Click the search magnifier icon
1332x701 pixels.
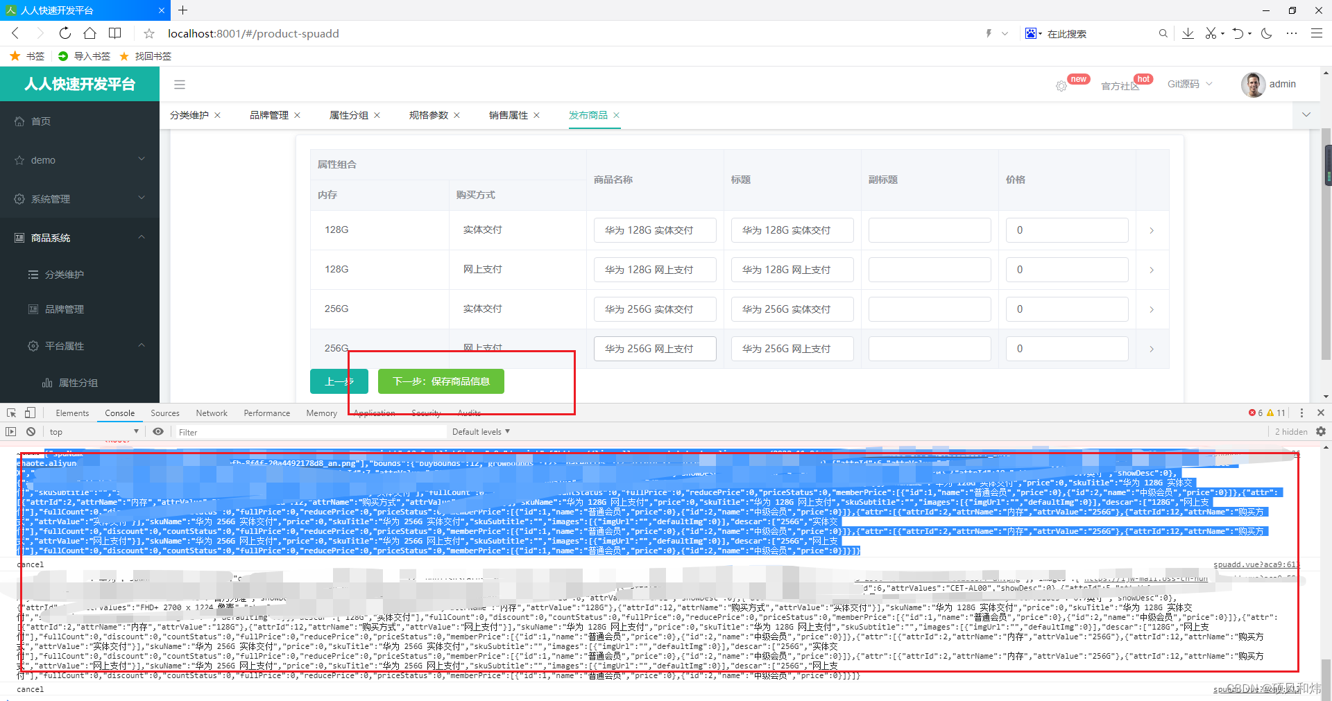[x=1163, y=33]
